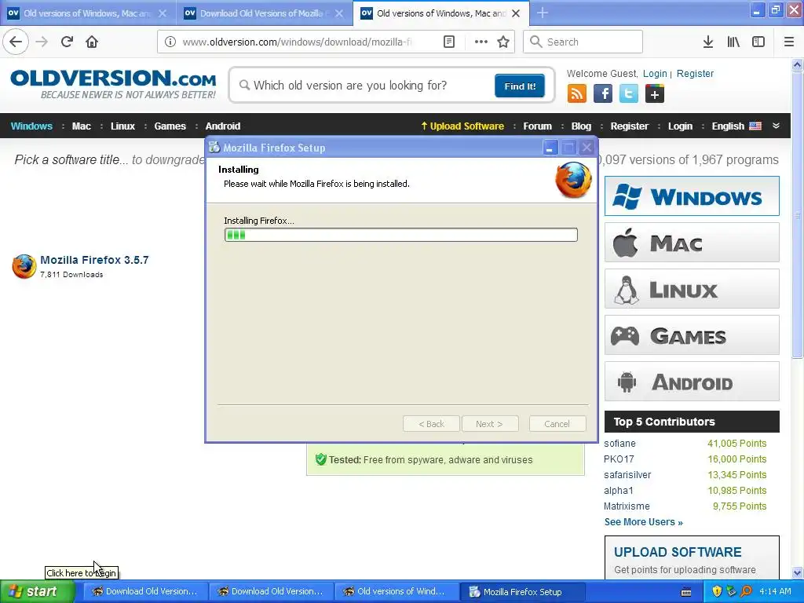This screenshot has width=804, height=603.
Task: Open the browser downloads panel
Action: (707, 42)
